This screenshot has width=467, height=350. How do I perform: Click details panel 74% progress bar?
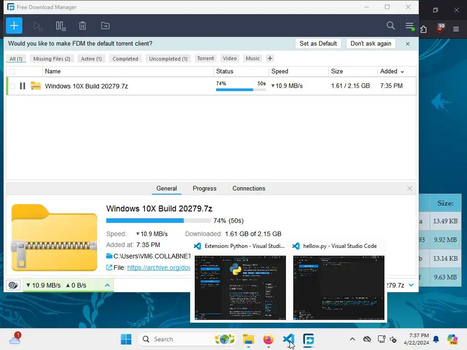(x=158, y=221)
